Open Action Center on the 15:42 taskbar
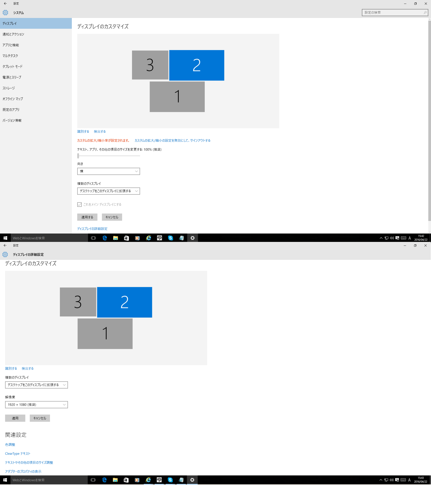Viewport: 431px width, 485px height. [x=397, y=238]
